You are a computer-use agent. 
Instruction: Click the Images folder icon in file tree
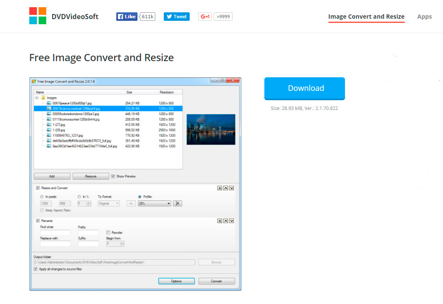(43, 98)
